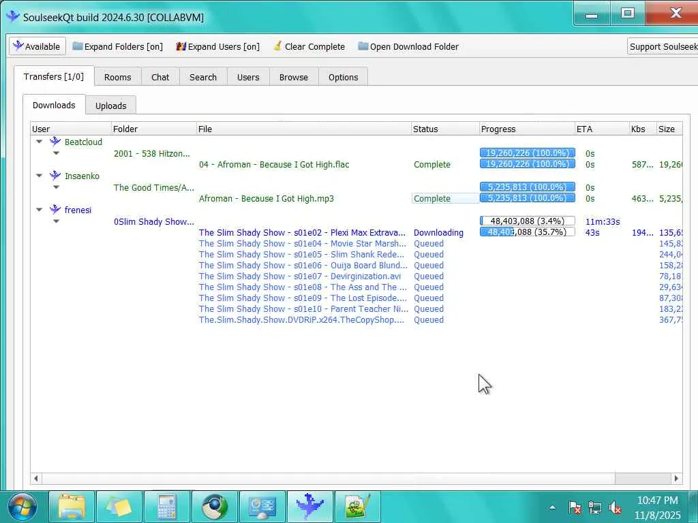Toggle Expand Folders [on] button
698x523 pixels.
[x=117, y=46]
